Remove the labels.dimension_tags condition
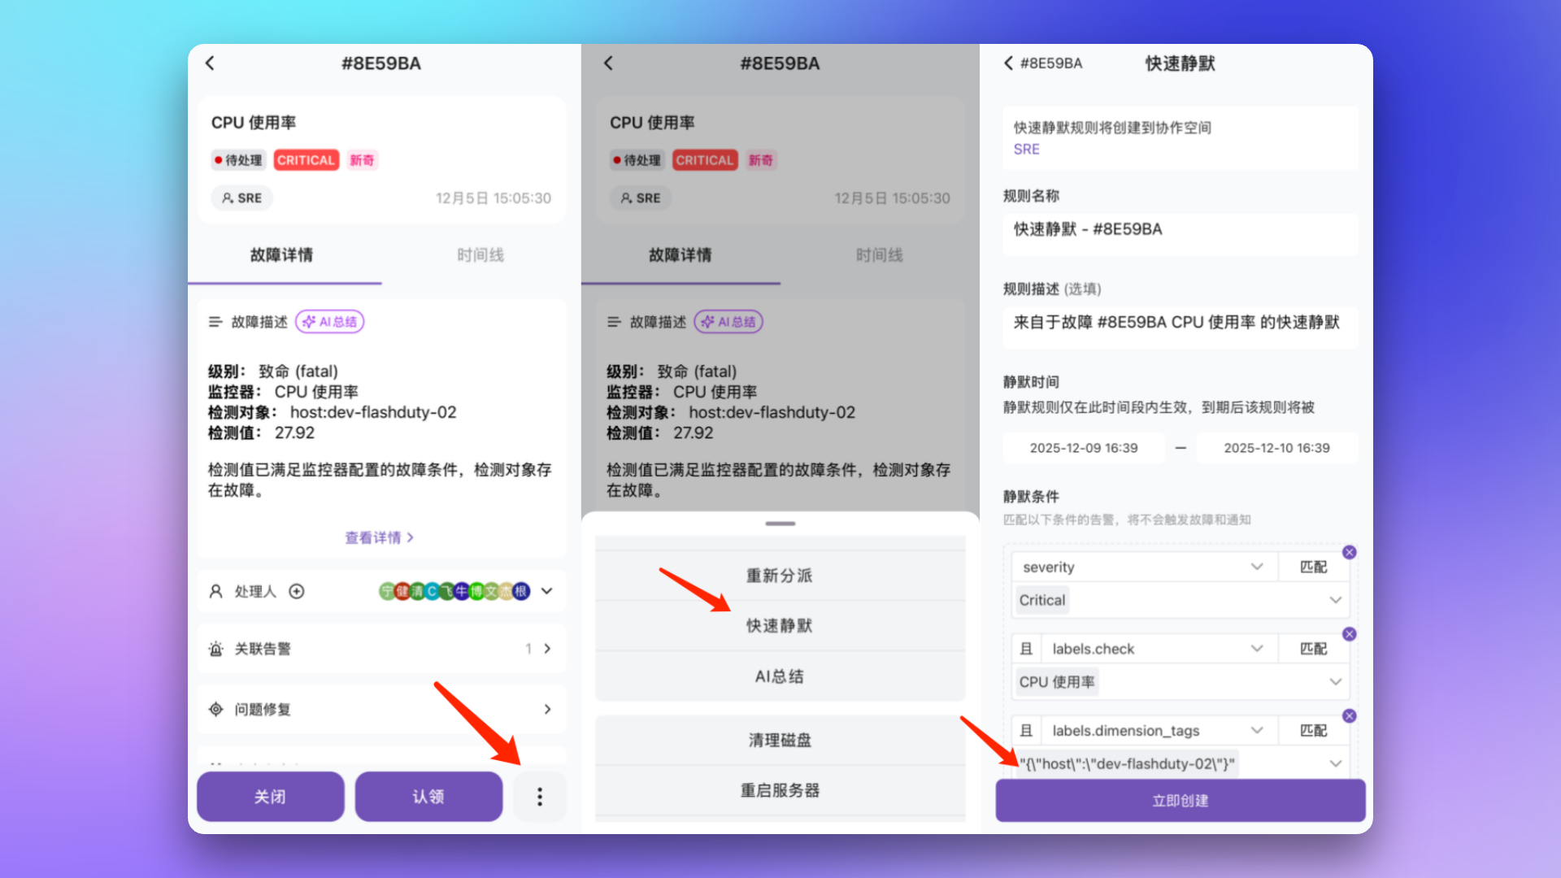The image size is (1561, 878). point(1349,716)
